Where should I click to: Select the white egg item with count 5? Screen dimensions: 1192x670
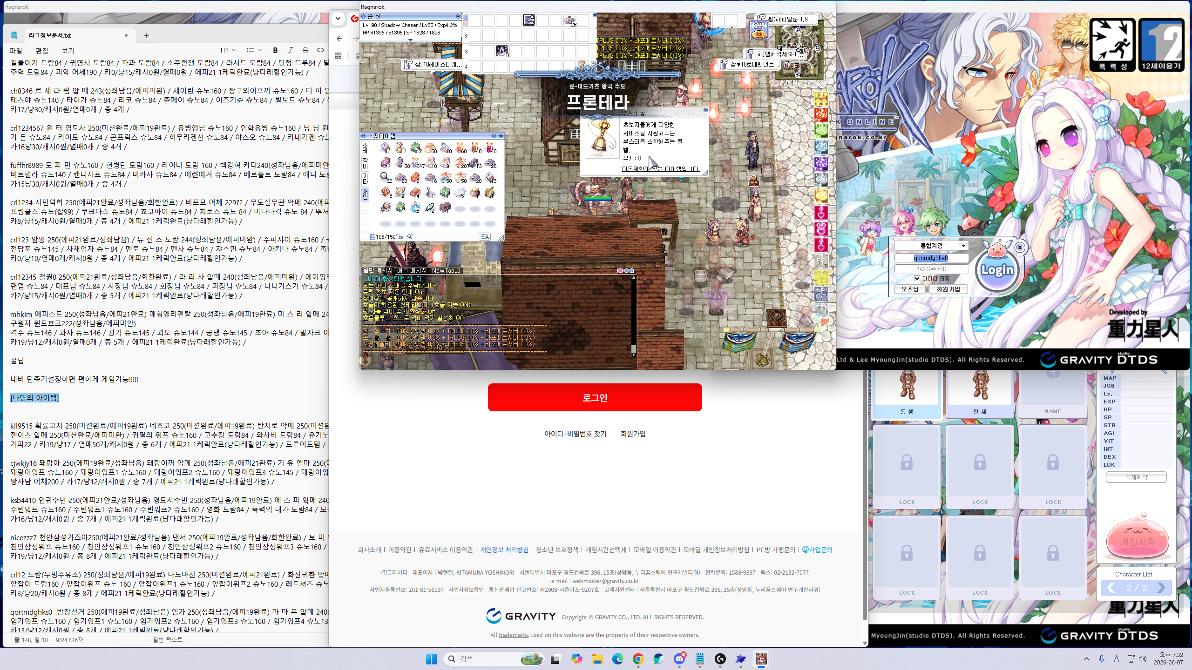click(x=460, y=193)
